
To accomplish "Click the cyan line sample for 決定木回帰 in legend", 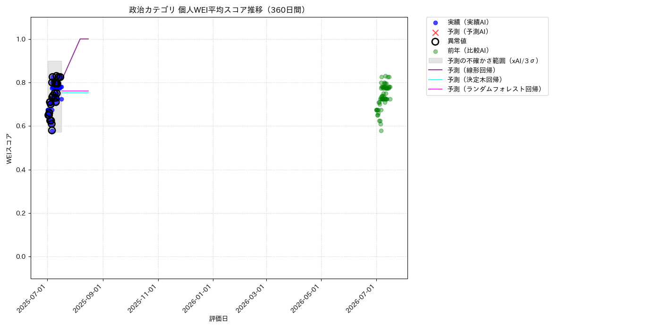I will tap(435, 79).
